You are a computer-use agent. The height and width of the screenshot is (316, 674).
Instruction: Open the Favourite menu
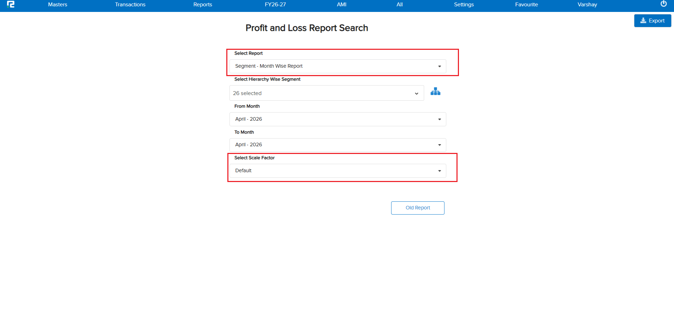[526, 5]
